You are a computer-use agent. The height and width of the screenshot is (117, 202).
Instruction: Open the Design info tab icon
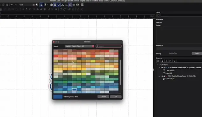pos(158,15)
